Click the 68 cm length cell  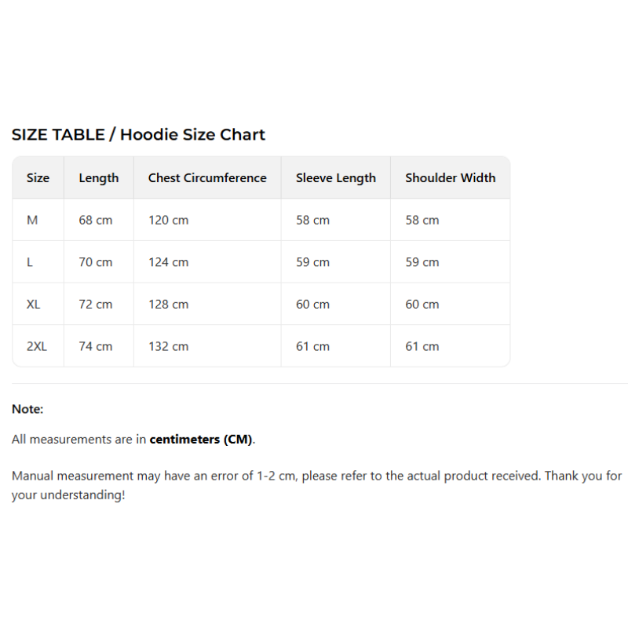96,220
